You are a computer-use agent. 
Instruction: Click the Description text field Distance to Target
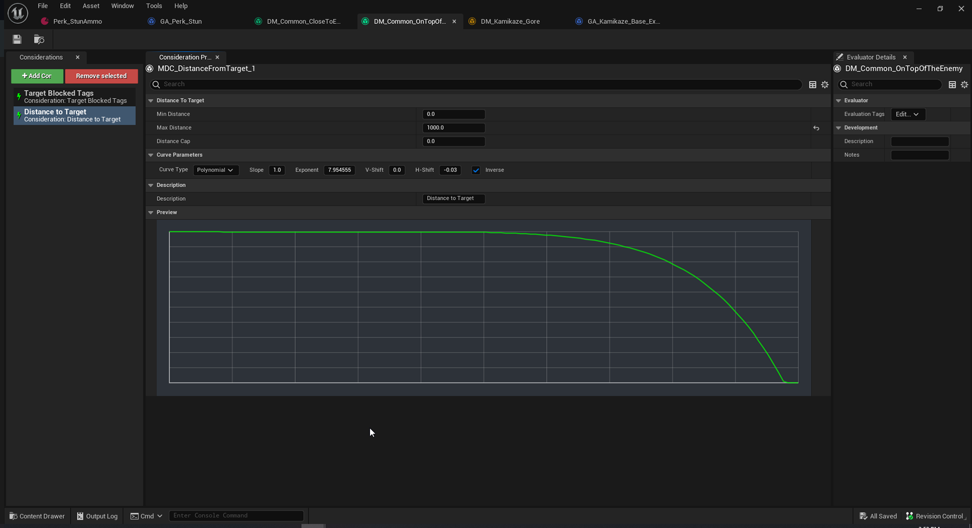tap(454, 199)
